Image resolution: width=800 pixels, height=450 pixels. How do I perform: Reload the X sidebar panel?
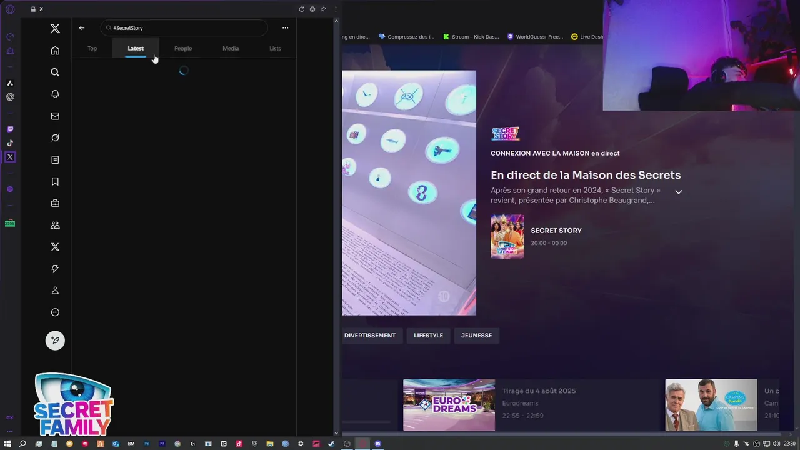(302, 9)
